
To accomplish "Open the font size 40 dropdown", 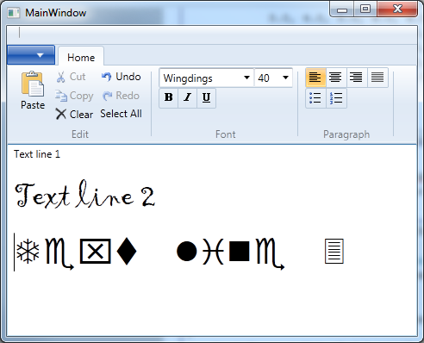I will 285,78.
